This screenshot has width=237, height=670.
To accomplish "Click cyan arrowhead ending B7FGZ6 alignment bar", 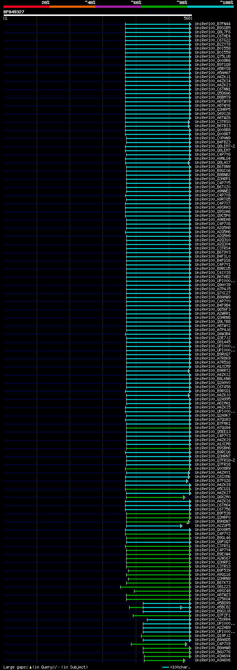I will click(187, 481).
